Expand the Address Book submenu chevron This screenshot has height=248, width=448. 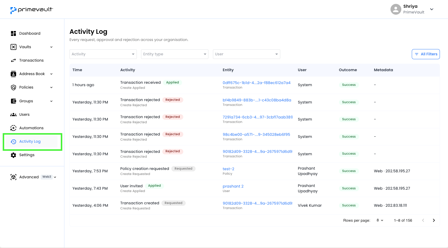coord(51,74)
